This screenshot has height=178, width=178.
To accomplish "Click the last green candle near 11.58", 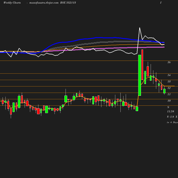I will [164, 91].
